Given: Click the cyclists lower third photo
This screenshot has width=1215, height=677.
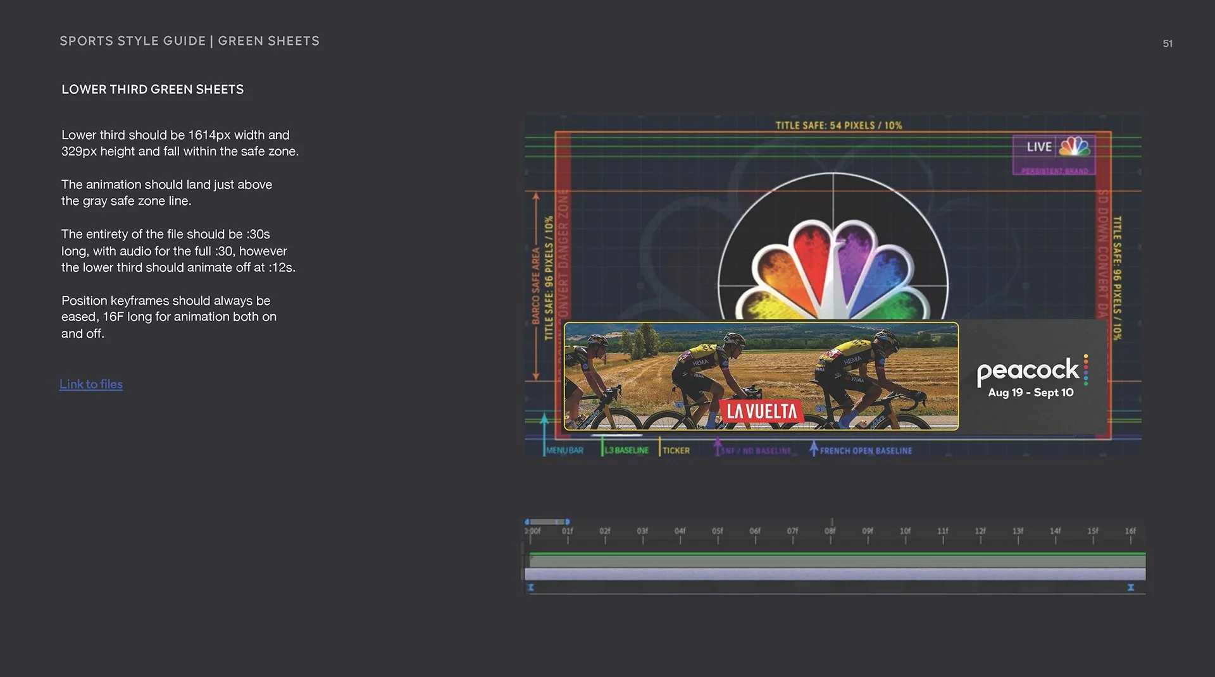Looking at the screenshot, I should (761, 376).
